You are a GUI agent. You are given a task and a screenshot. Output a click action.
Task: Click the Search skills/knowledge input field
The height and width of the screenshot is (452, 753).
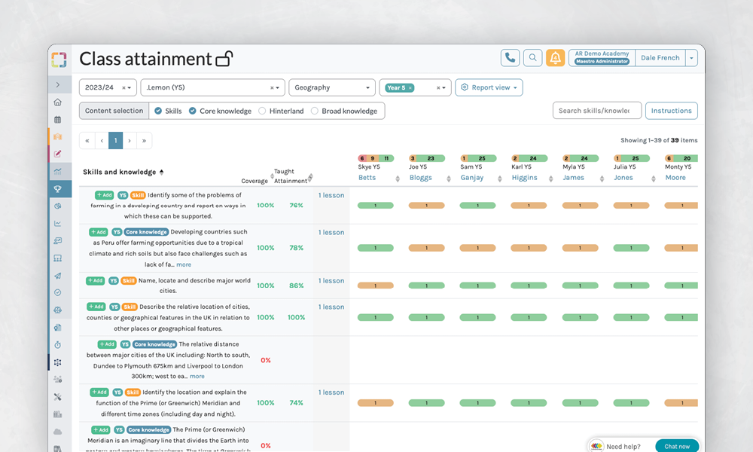point(596,111)
